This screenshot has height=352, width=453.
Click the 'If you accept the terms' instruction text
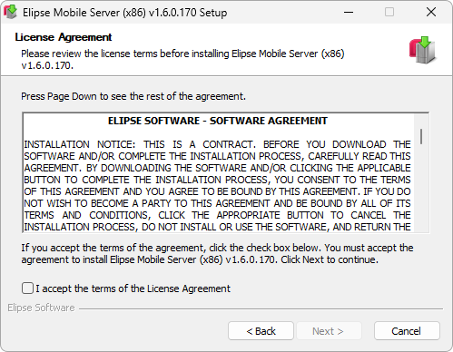coord(217,253)
